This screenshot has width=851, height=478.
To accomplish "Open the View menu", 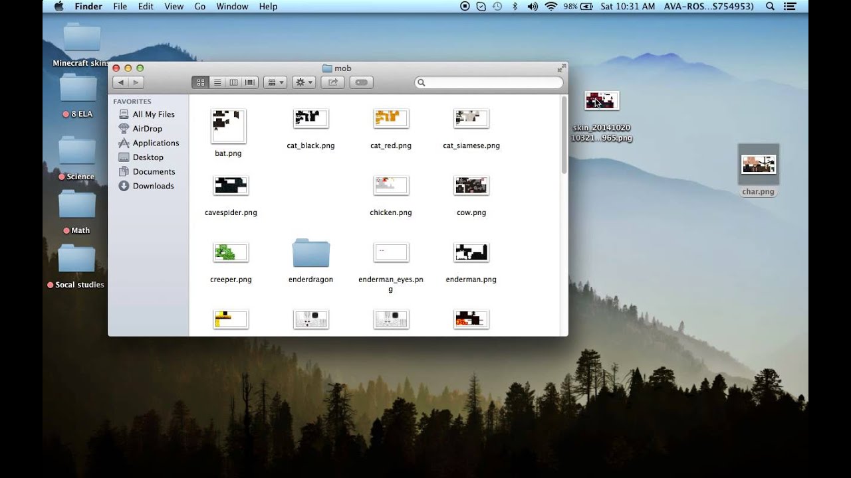I will pos(174,6).
